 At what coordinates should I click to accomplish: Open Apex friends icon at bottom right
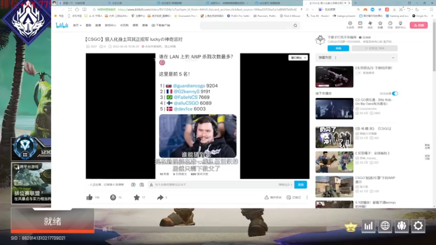(x=402, y=225)
